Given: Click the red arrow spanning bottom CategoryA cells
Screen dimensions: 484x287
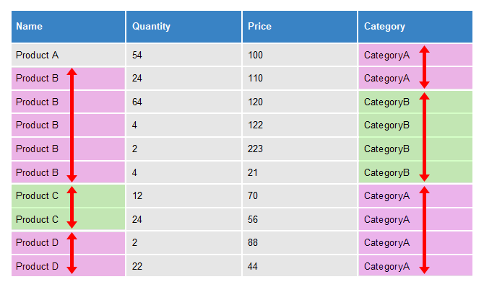Looking at the screenshot, I should click(425, 230).
